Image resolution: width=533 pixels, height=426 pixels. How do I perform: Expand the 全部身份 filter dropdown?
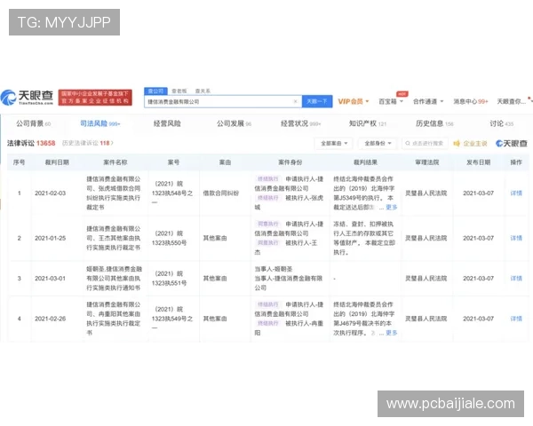tap(378, 144)
